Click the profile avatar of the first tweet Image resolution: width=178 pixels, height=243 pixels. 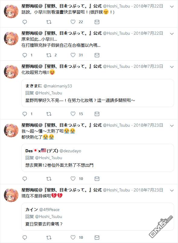click(11, 11)
